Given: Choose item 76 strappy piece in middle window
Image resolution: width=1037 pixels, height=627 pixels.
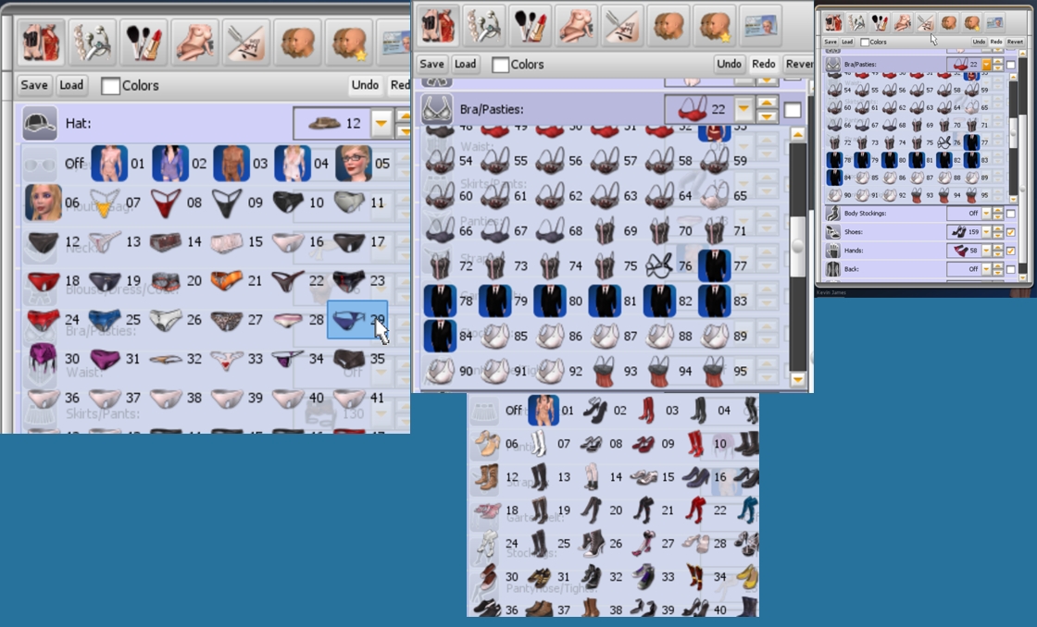Looking at the screenshot, I should tap(659, 265).
